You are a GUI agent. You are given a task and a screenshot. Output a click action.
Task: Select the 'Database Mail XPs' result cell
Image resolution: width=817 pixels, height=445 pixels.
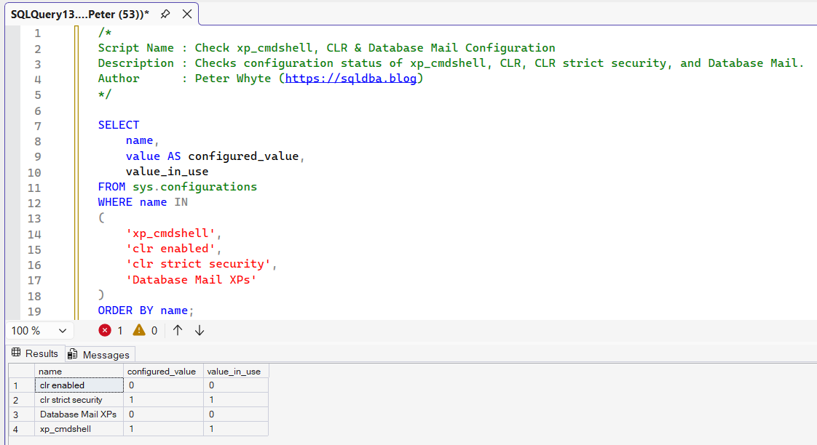coord(79,414)
